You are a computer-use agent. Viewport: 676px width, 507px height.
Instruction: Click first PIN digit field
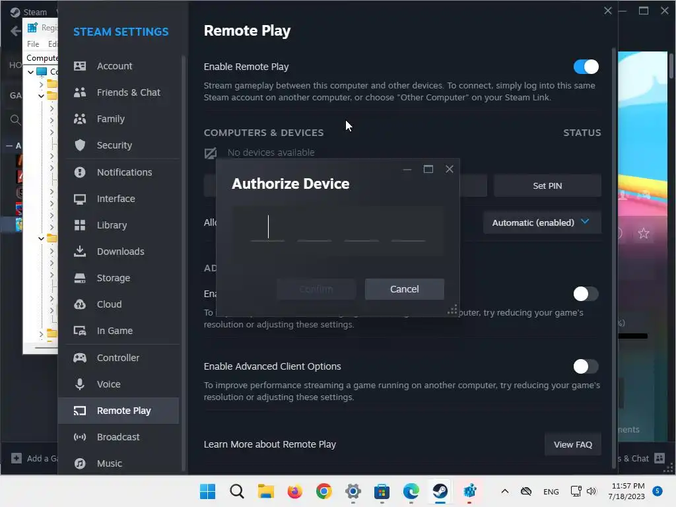[268, 227]
